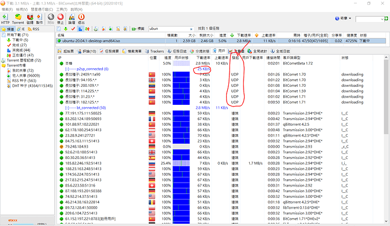390x226 pixels.
Task: Collapse the p2sp_connected (6) peer group
Action: click(x=67, y=69)
